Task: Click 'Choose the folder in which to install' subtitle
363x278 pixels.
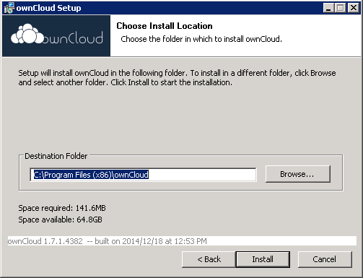Action: (201, 39)
